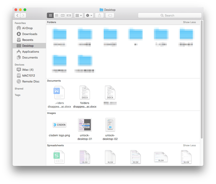Switch to list view

[x=56, y=15]
